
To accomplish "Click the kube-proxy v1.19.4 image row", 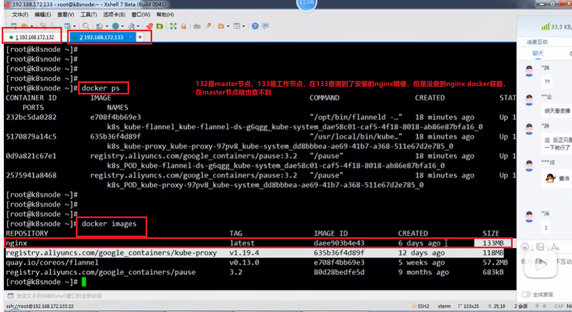I will [254, 253].
